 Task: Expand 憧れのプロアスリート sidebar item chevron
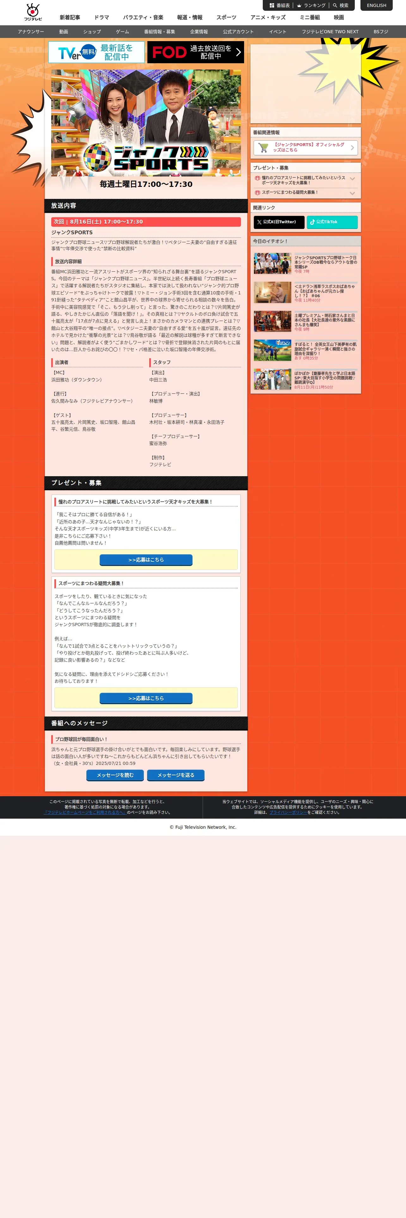pyautogui.click(x=352, y=179)
